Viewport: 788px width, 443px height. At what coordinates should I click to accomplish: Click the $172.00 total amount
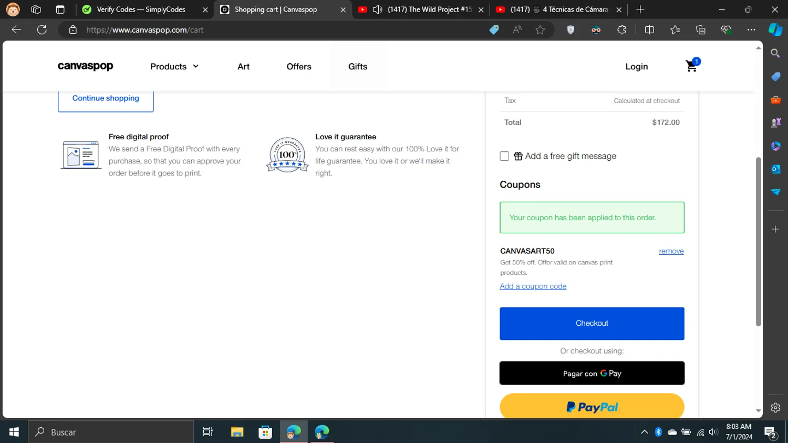click(x=666, y=122)
